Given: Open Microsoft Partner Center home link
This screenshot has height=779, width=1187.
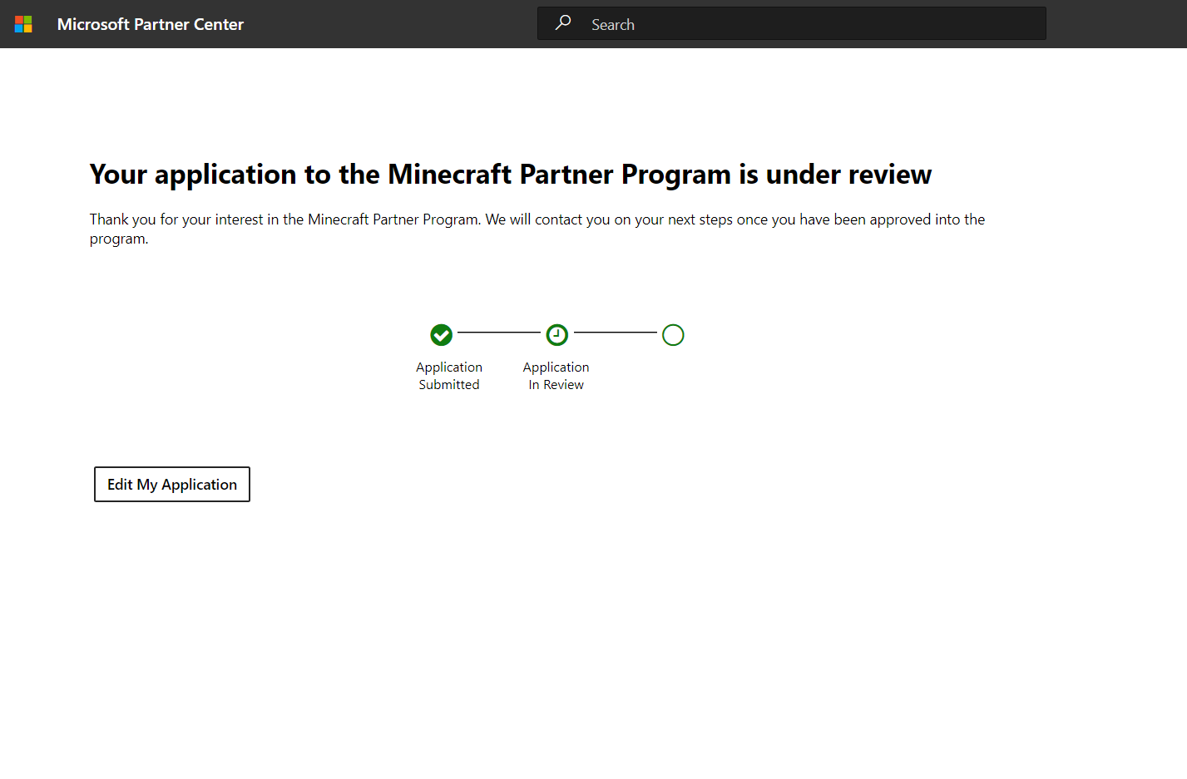Looking at the screenshot, I should click(151, 24).
